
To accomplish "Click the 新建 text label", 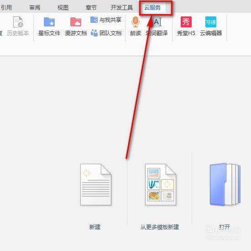I will (95, 227).
